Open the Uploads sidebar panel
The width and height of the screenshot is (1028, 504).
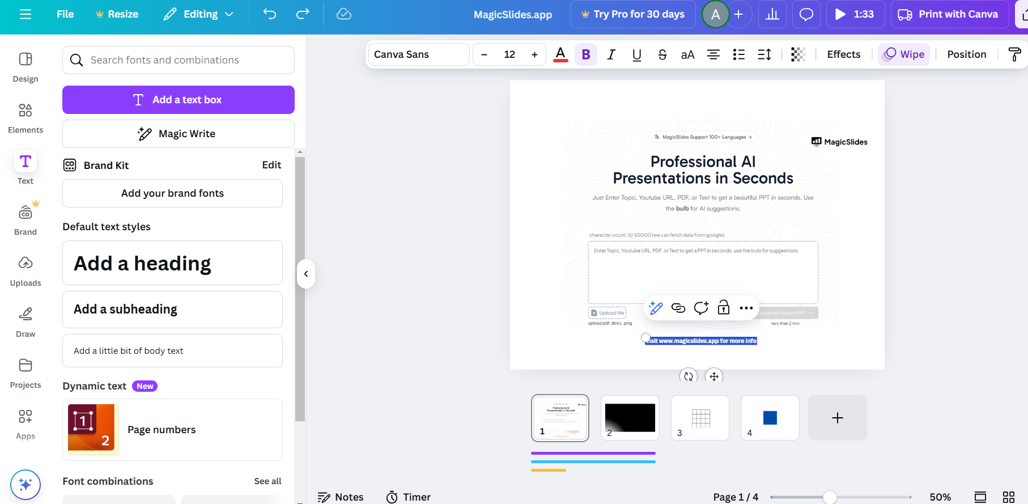point(26,270)
